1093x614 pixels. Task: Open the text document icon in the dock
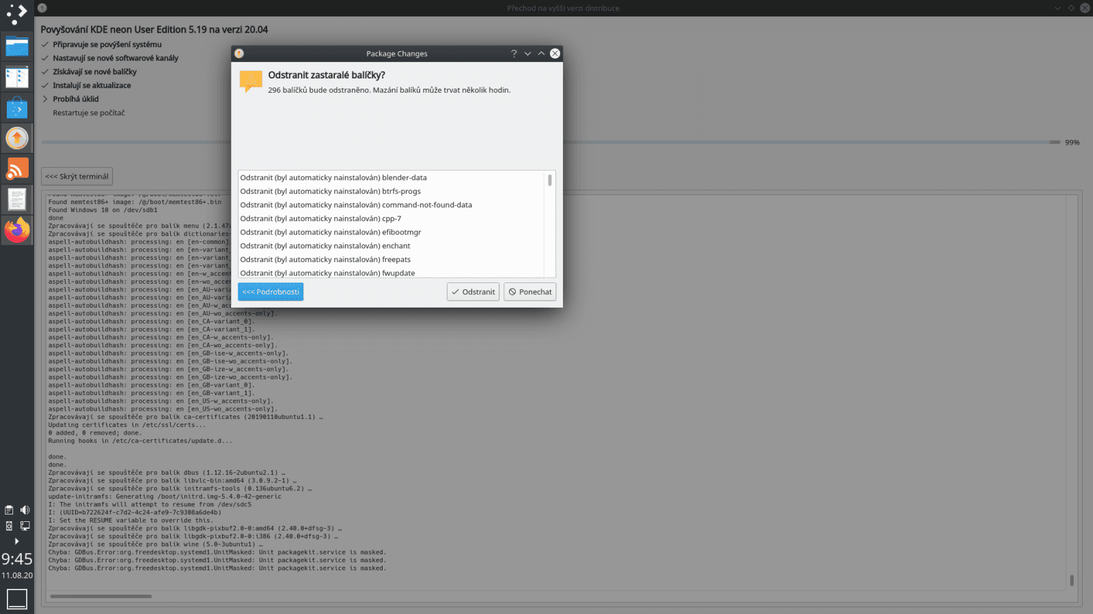point(17,199)
